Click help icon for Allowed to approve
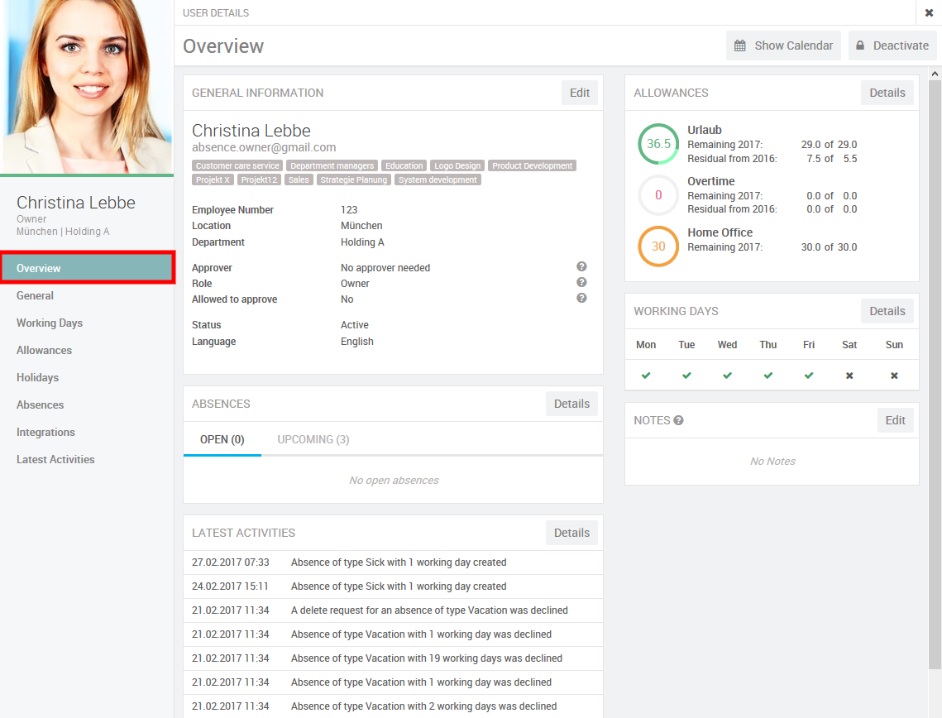This screenshot has width=942, height=718. coord(581,298)
